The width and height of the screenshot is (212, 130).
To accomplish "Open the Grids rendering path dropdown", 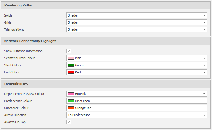I will pos(136,22).
